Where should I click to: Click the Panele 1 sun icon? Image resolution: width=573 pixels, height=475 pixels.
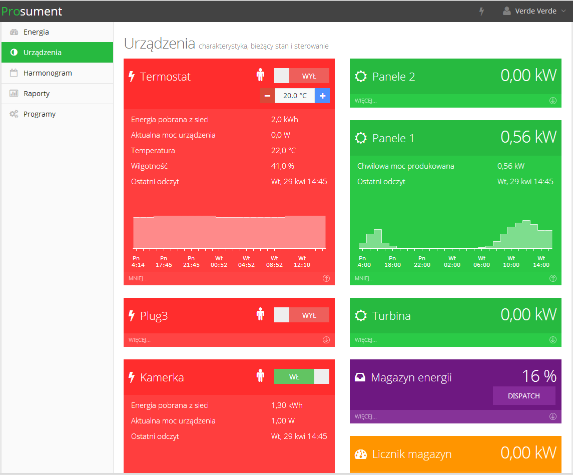pos(361,138)
